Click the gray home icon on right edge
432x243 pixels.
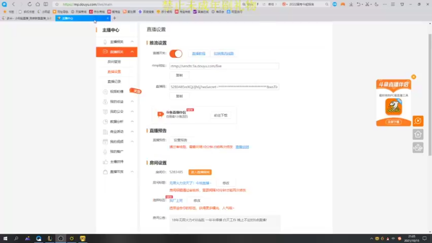click(x=418, y=134)
